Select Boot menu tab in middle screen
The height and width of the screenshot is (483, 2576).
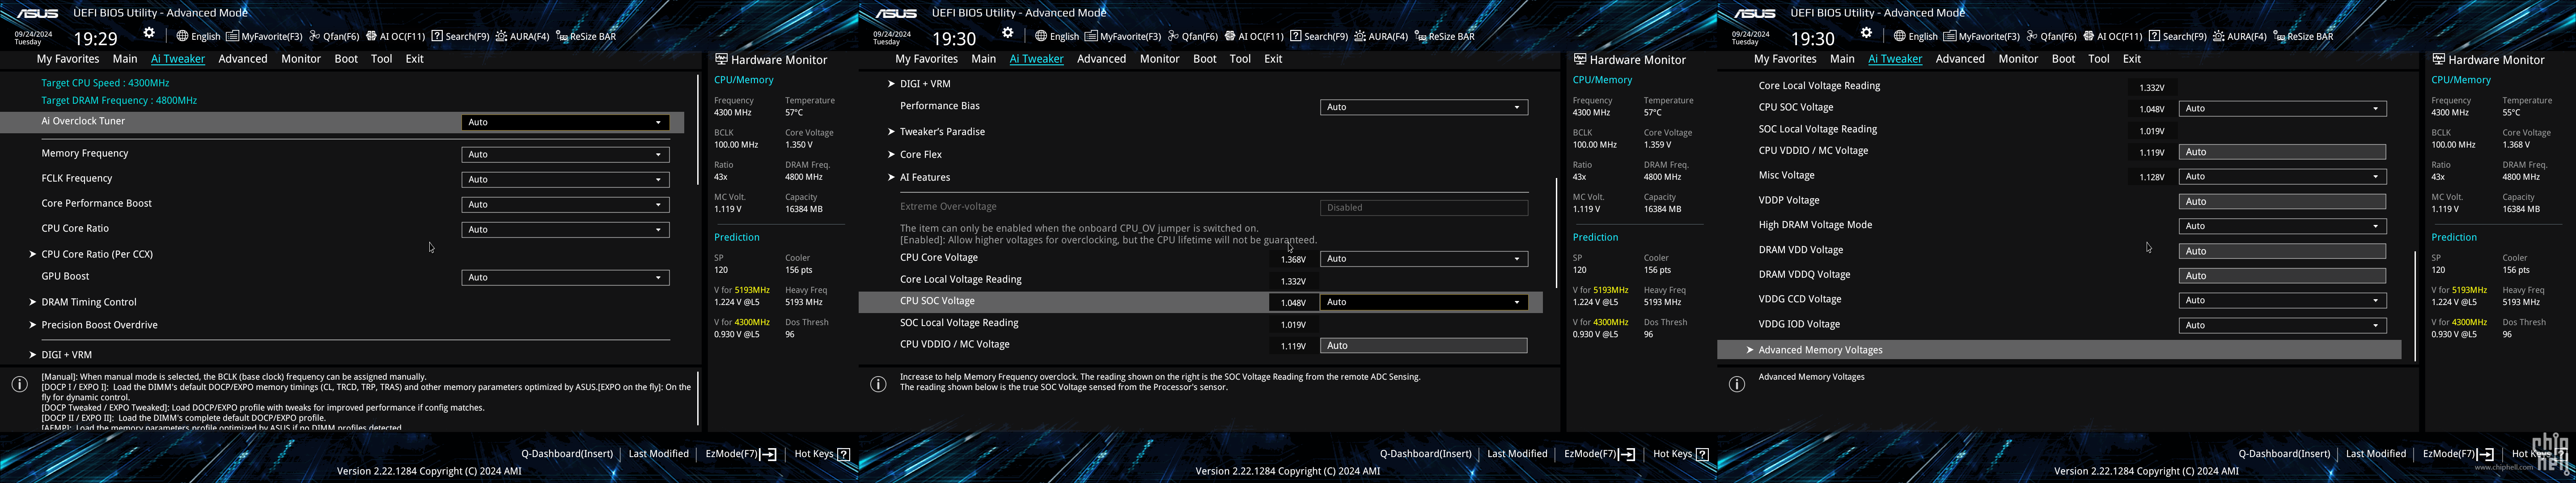(x=1205, y=59)
